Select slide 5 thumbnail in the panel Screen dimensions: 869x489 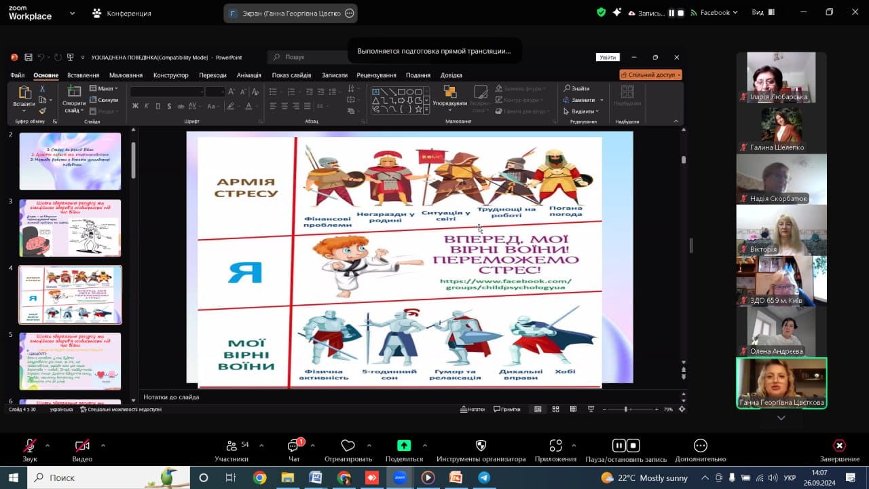[x=70, y=361]
